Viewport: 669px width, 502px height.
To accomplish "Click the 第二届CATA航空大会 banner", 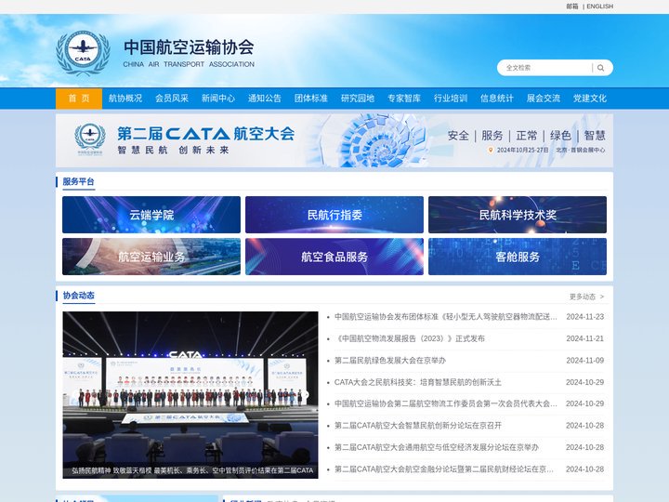I will pyautogui.click(x=334, y=140).
